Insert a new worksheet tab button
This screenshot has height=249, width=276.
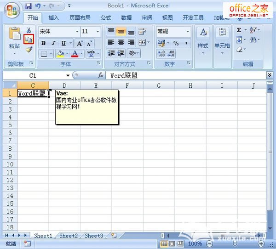click(114, 236)
